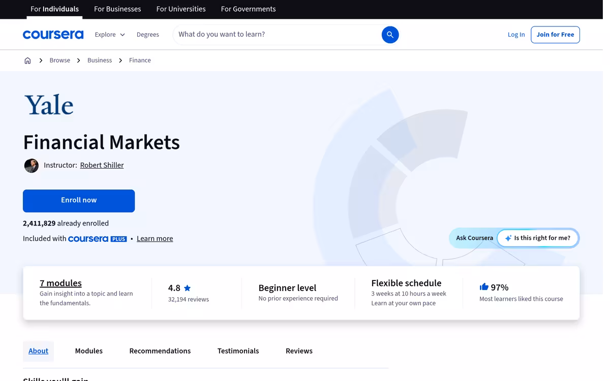
Task: Click the Join for Free button
Action: 555,35
